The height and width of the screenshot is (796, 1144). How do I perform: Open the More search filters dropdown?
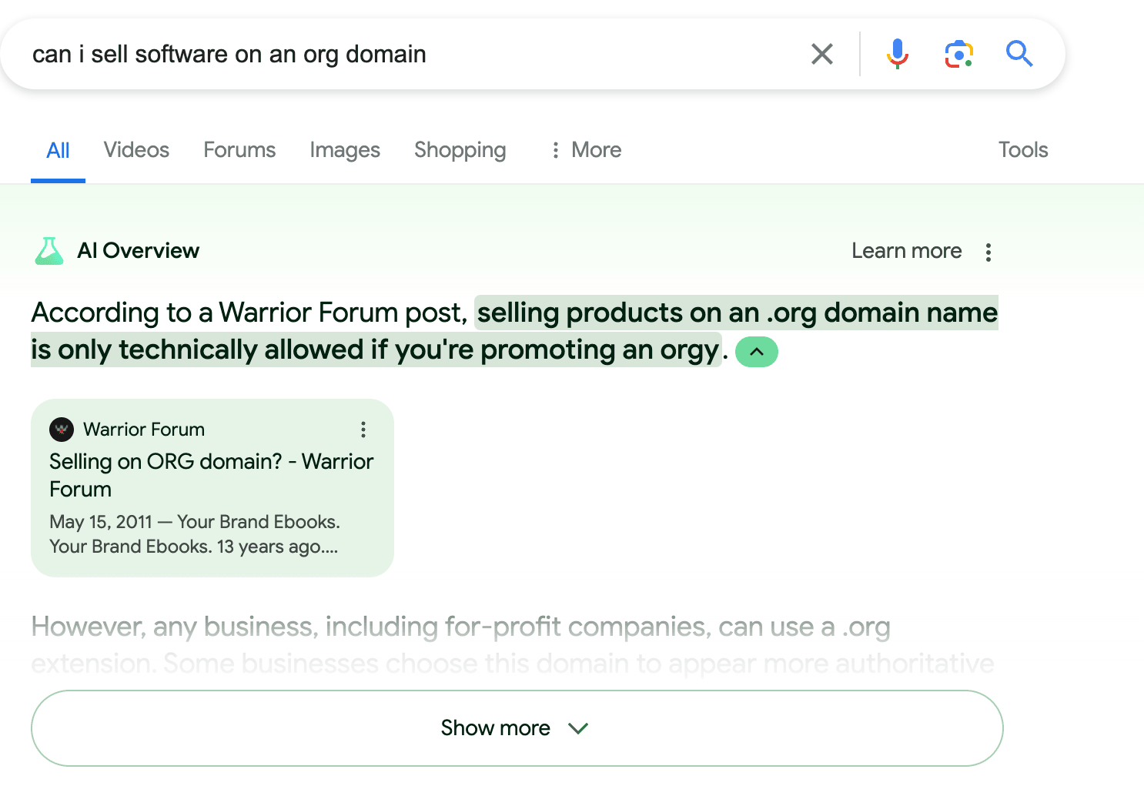(587, 150)
